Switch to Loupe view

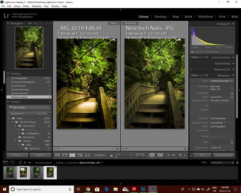click(x=65, y=155)
